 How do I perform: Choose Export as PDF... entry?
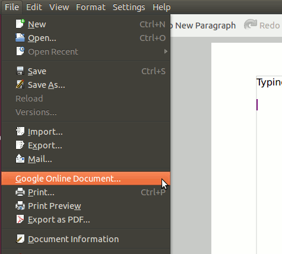coord(86,220)
